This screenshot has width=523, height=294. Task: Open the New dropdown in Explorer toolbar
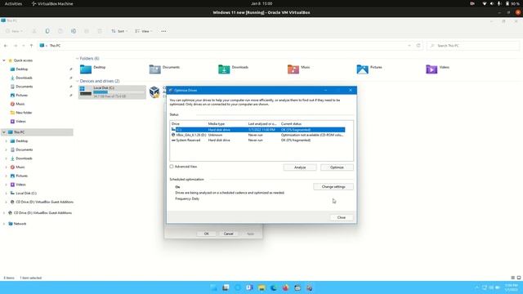14,31
